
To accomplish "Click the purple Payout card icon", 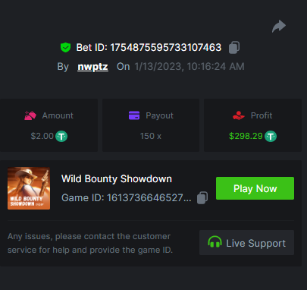I will click(134, 115).
